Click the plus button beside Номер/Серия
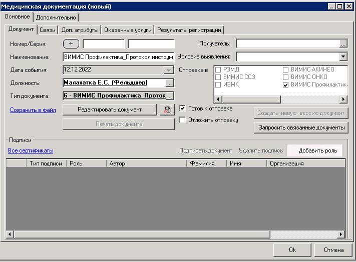 pyautogui.click(x=72, y=44)
